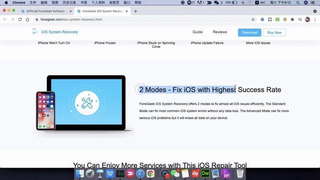Select iPhone Won't Turn On issue
Screen dimensions: 320x180
click(x=54, y=43)
